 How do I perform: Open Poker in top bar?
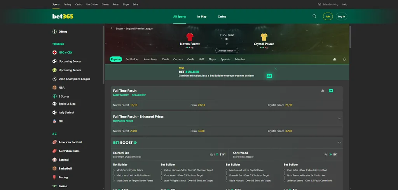[x=116, y=4]
